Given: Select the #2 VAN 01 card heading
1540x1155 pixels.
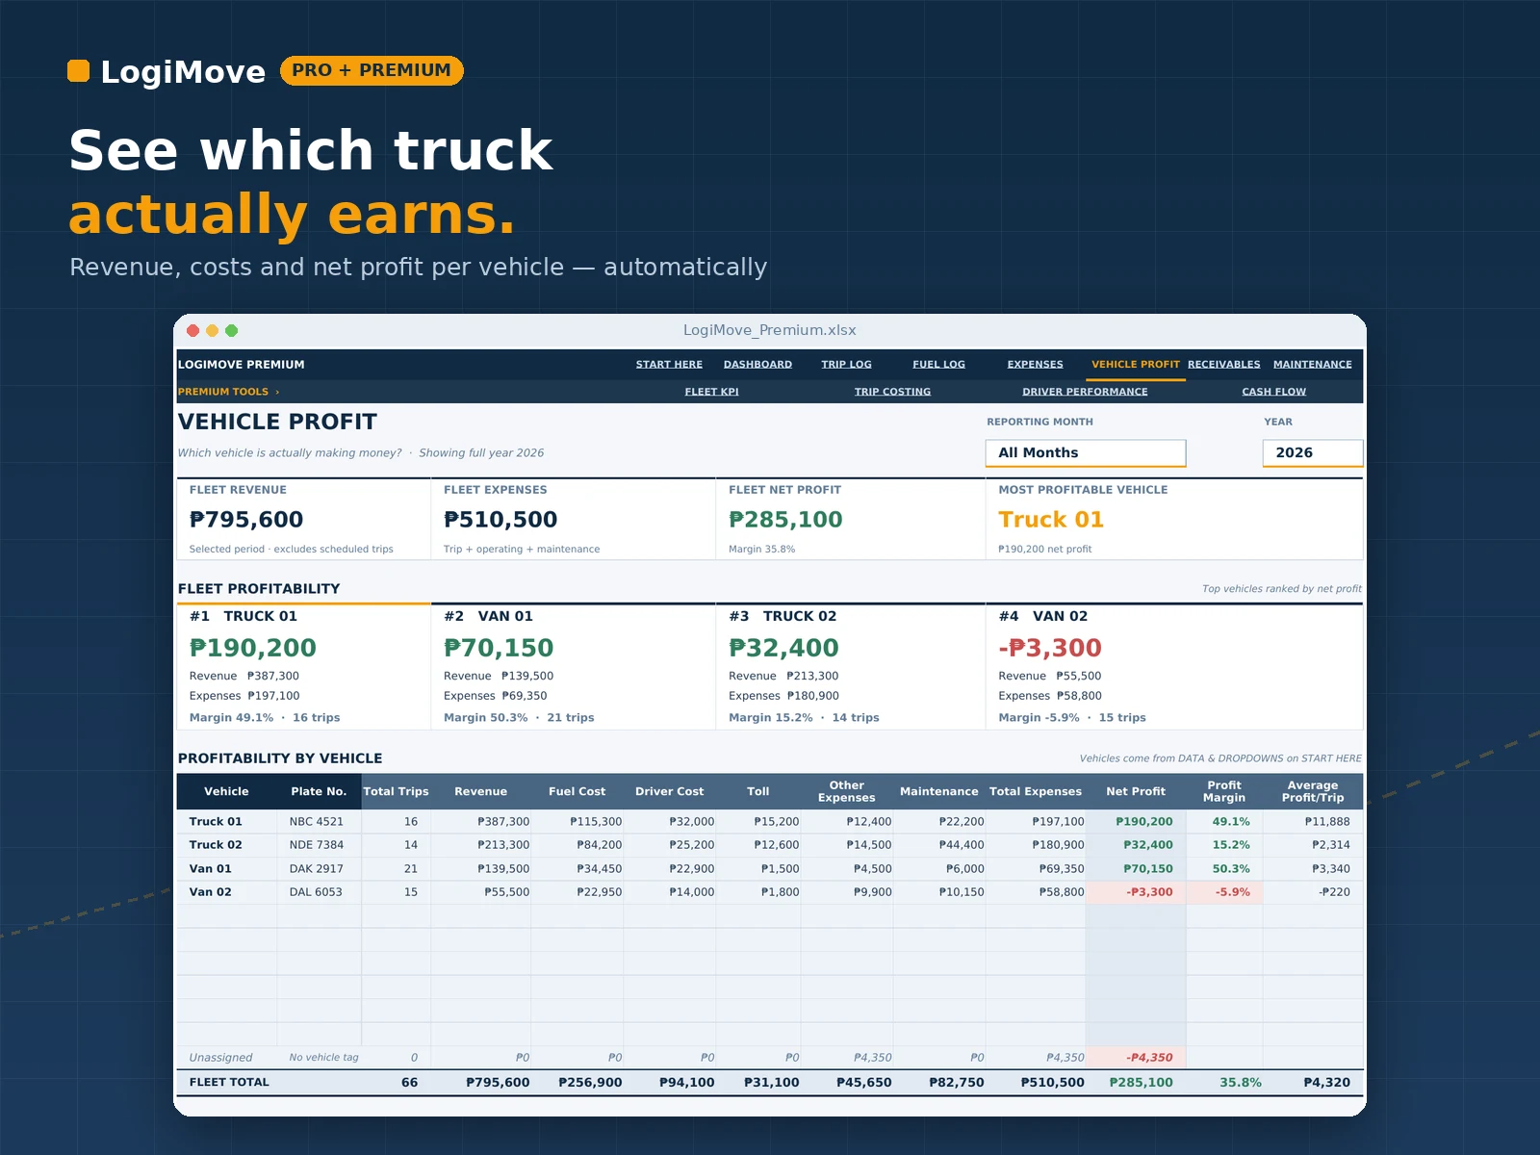Looking at the screenshot, I should 488,616.
